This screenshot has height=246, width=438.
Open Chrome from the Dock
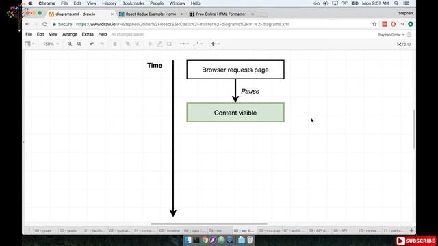[205, 240]
